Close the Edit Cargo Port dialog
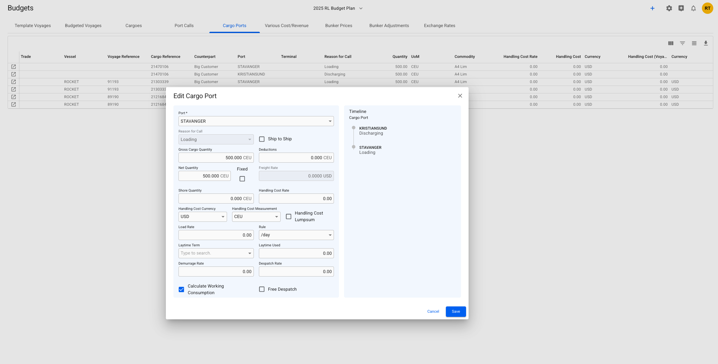 click(x=460, y=96)
